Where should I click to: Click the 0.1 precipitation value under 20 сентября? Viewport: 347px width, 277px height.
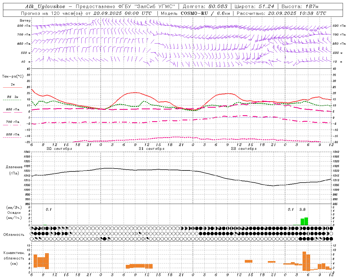(x=49, y=209)
